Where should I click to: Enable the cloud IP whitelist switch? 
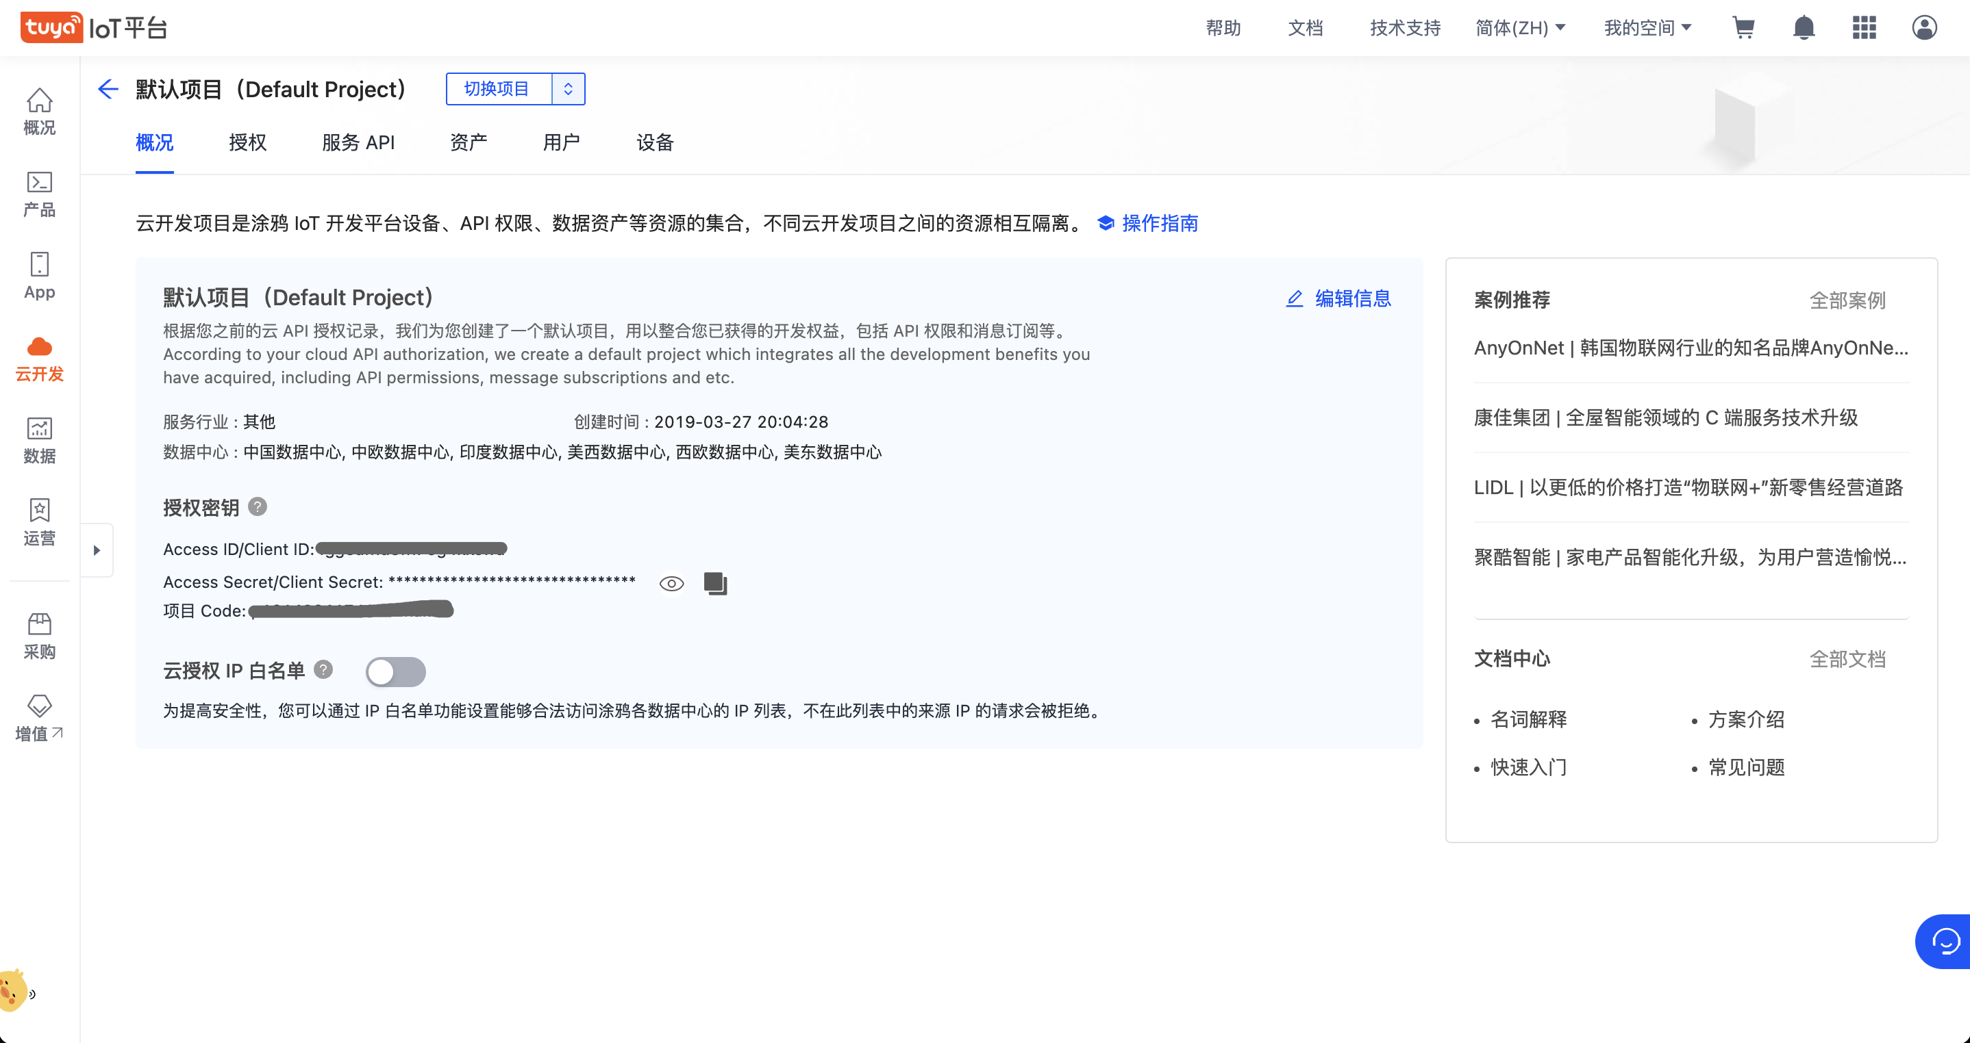tap(395, 671)
